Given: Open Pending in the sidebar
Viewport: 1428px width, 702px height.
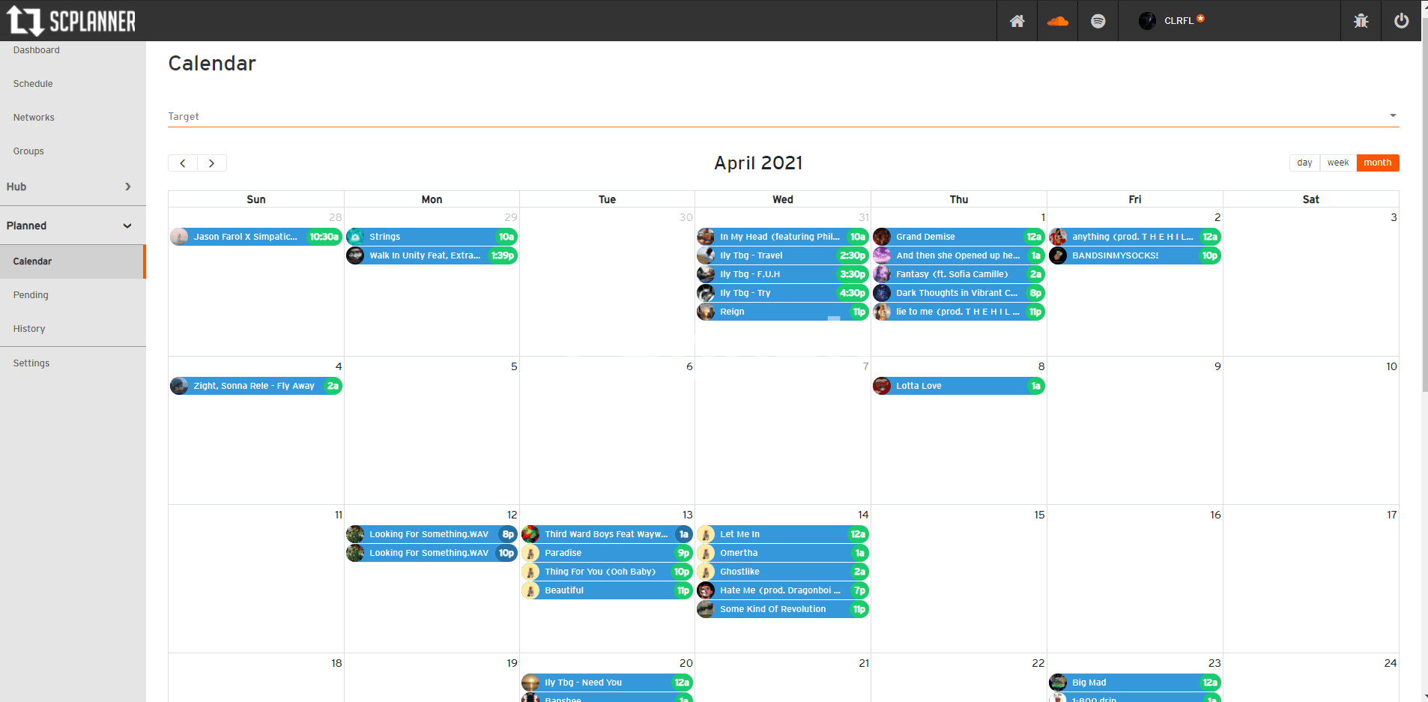Looking at the screenshot, I should 31,295.
